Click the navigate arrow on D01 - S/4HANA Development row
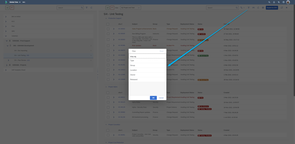295x144 pixels. 91,46
